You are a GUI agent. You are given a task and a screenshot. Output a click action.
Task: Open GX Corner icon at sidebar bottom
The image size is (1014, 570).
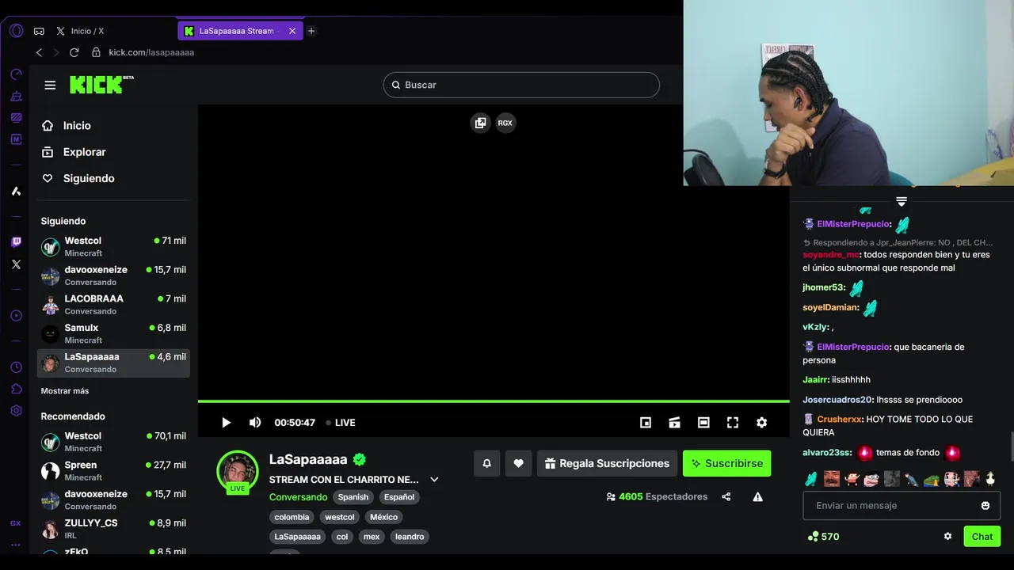(16, 523)
